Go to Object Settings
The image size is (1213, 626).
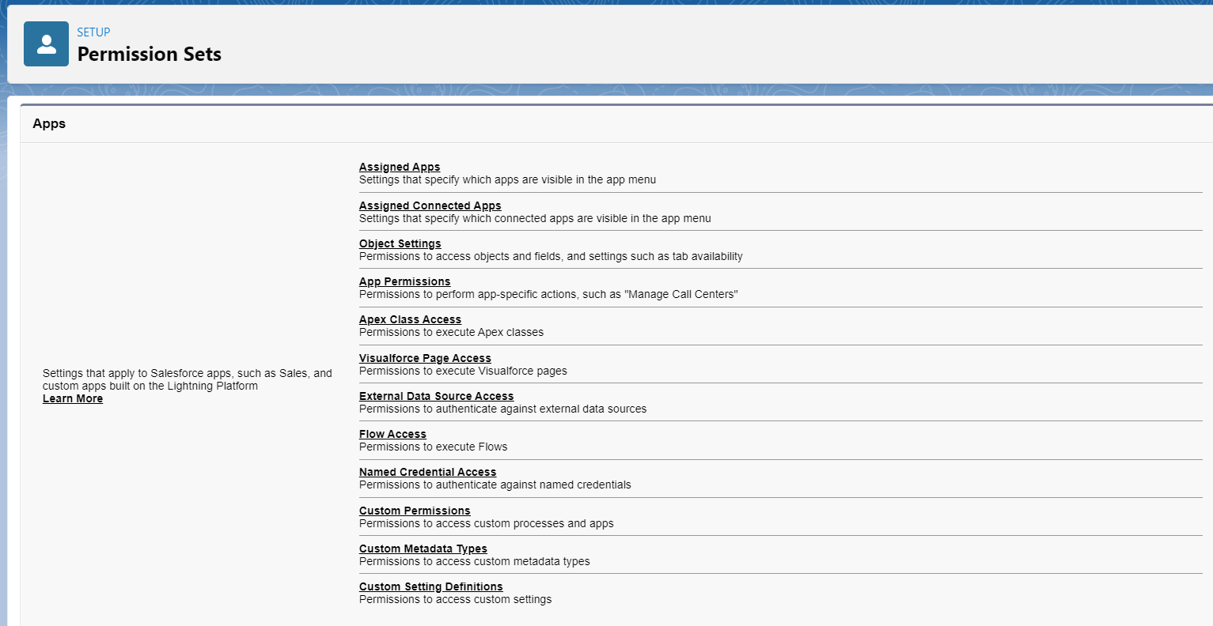point(400,243)
